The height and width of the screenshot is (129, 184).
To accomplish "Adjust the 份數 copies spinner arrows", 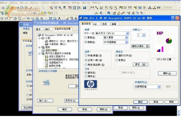I will click(x=144, y=35).
